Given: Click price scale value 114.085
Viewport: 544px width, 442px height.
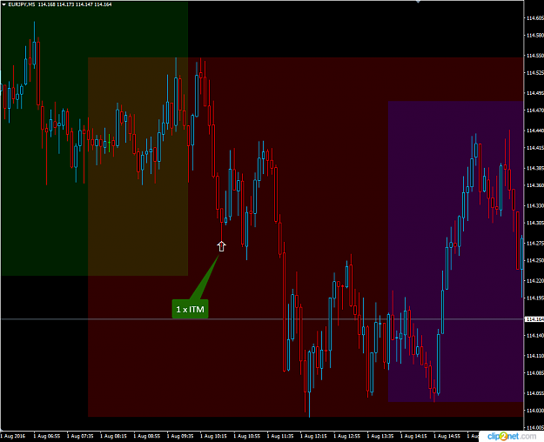Looking at the screenshot, I should pyautogui.click(x=535, y=373).
